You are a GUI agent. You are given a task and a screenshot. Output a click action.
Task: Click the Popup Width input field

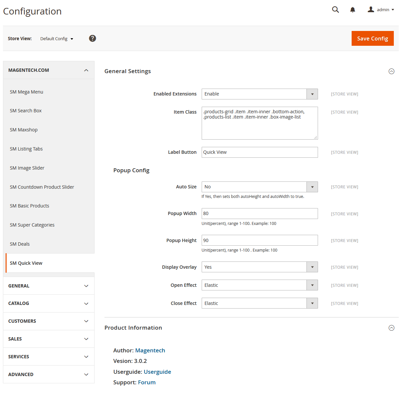pos(260,214)
